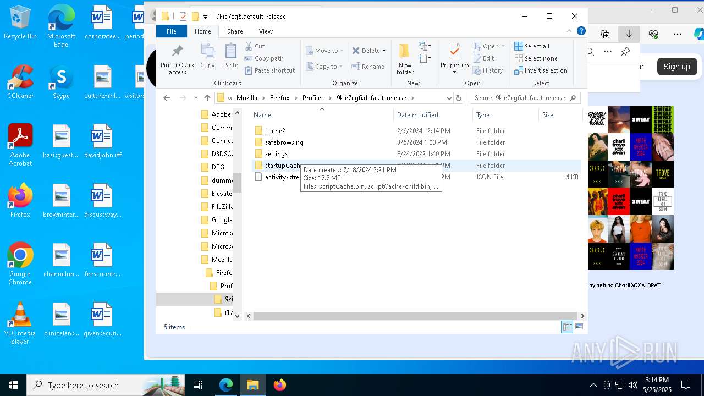Switch to the Home ribbon tab
The height and width of the screenshot is (396, 704).
pyautogui.click(x=202, y=31)
